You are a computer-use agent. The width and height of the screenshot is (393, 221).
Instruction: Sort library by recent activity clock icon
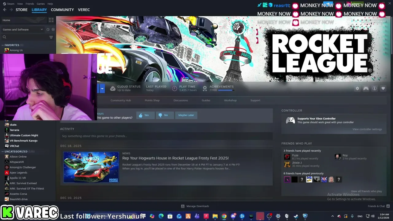pos(48,29)
